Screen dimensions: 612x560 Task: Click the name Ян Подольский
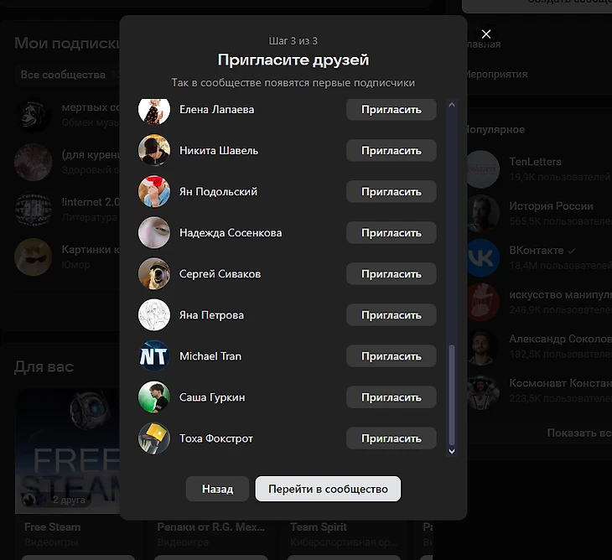[x=218, y=192]
